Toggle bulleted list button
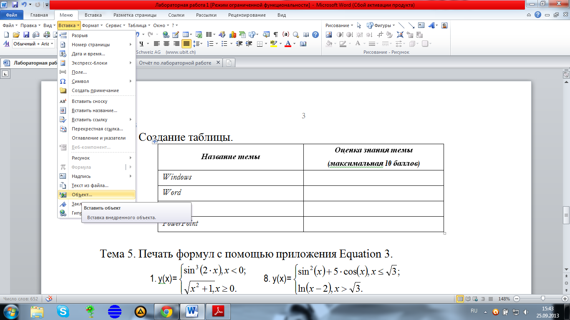The height and width of the screenshot is (320, 570). click(x=224, y=43)
